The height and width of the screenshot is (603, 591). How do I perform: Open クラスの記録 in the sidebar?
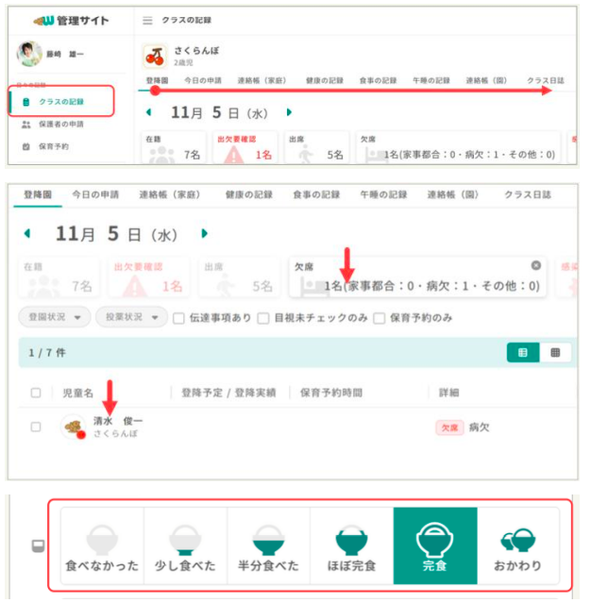(61, 102)
